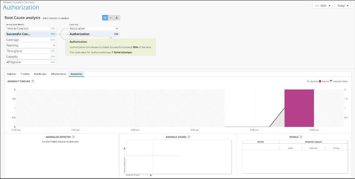The height and width of the screenshot is (179, 355).
Task: Open the site SSA1 dropdown
Action: 322,6
